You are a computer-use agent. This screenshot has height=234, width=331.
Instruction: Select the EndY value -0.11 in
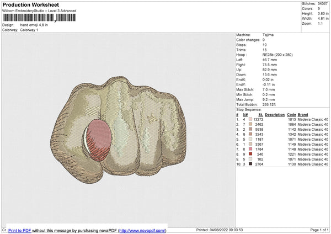(269, 84)
